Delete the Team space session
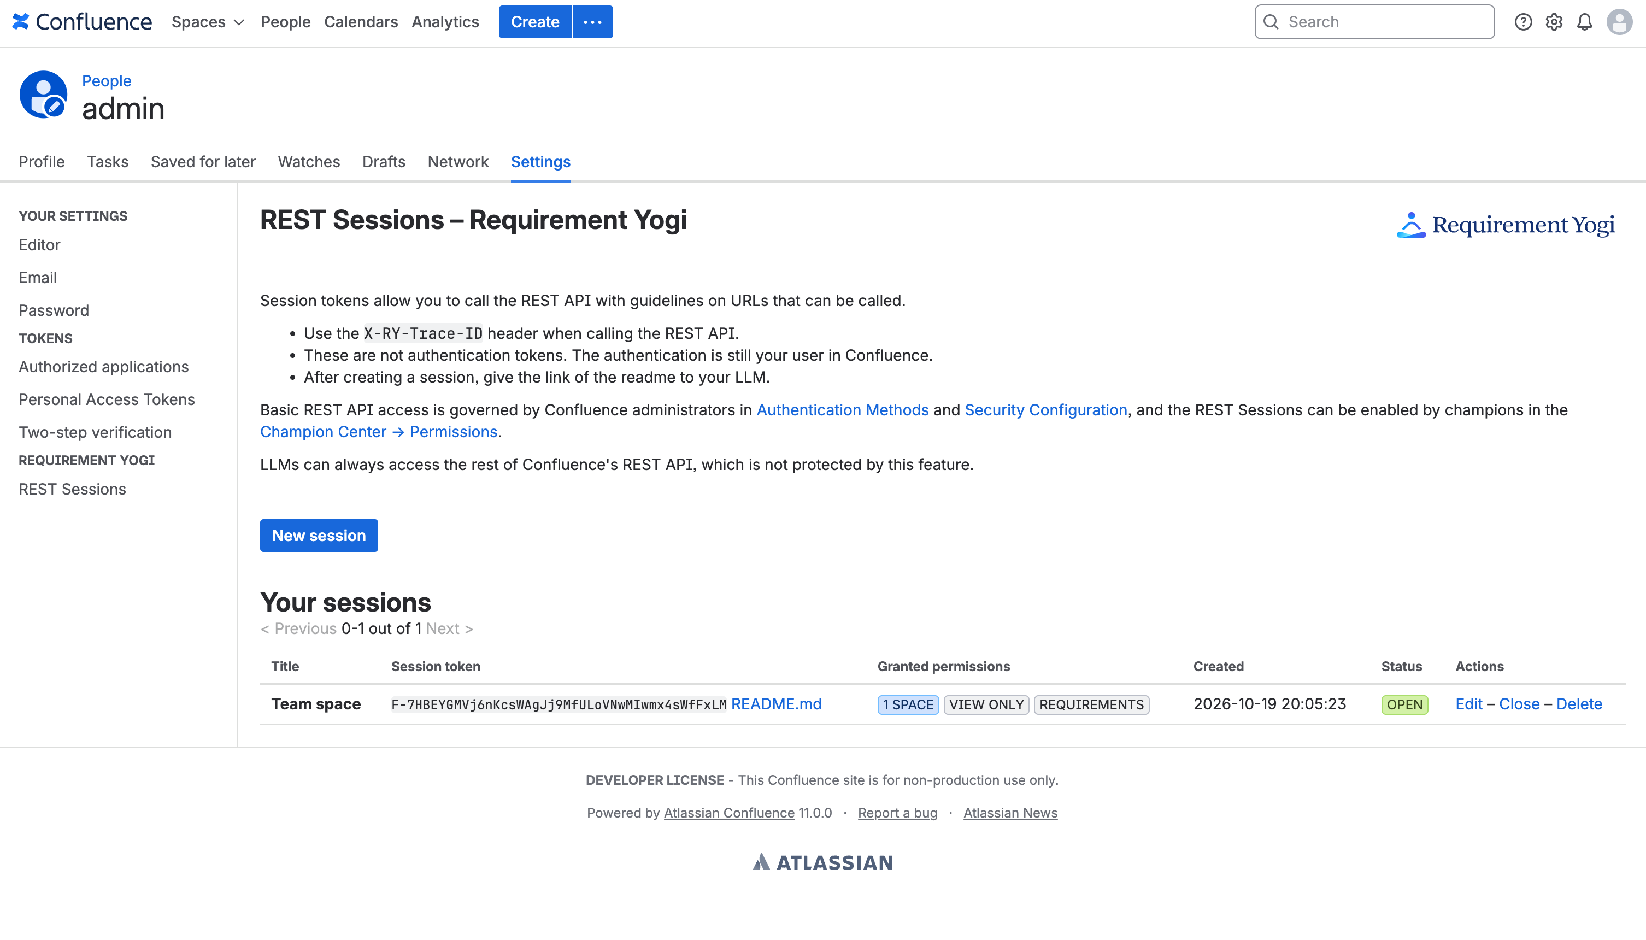Image resolution: width=1646 pixels, height=940 pixels. click(x=1579, y=704)
